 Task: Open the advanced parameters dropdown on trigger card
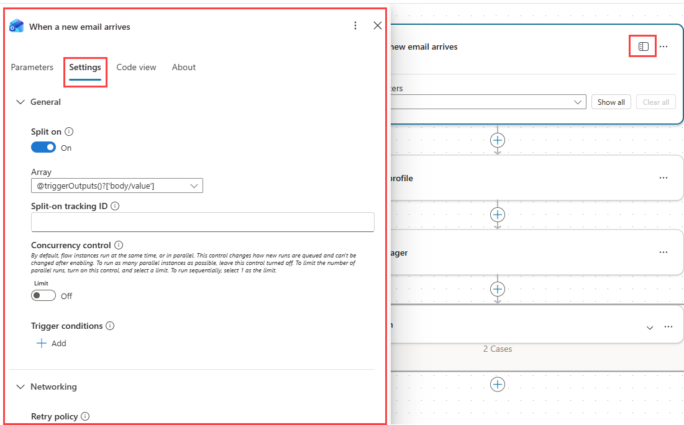coord(488,102)
